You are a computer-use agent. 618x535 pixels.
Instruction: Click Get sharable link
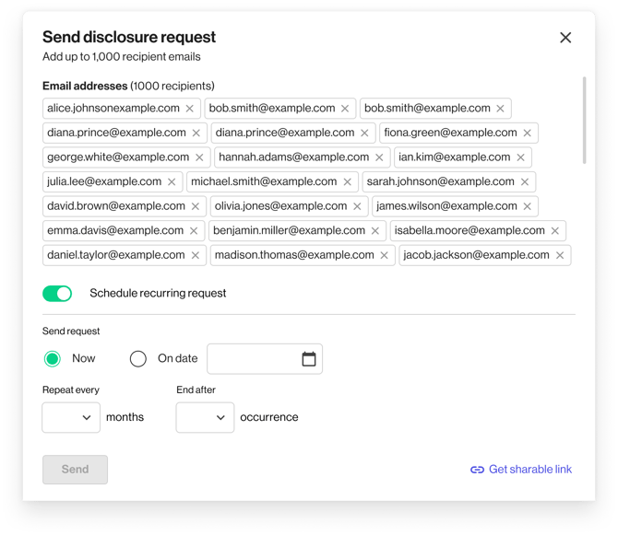click(x=521, y=470)
